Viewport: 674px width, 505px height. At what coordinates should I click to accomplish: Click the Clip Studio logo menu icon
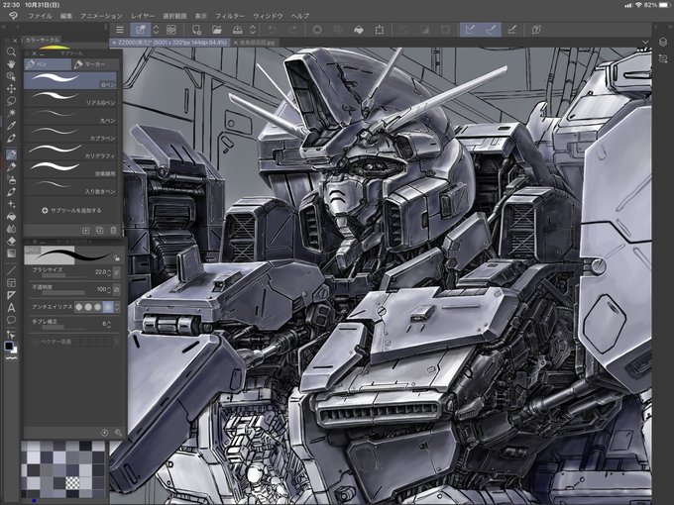[x=13, y=16]
